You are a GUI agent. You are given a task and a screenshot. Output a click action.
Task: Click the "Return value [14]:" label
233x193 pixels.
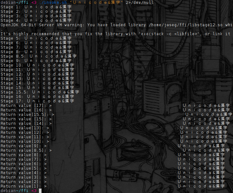24,124
